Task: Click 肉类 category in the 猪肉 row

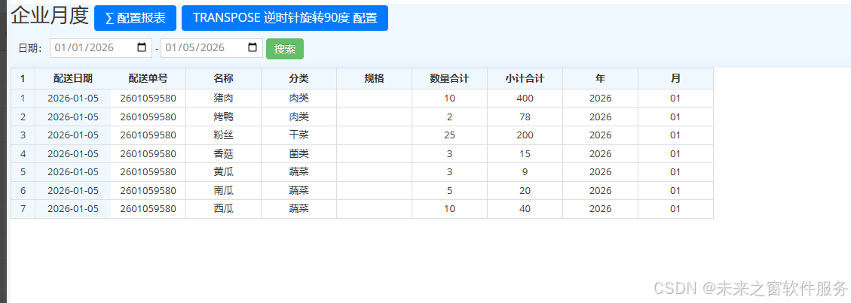Action: [x=299, y=98]
